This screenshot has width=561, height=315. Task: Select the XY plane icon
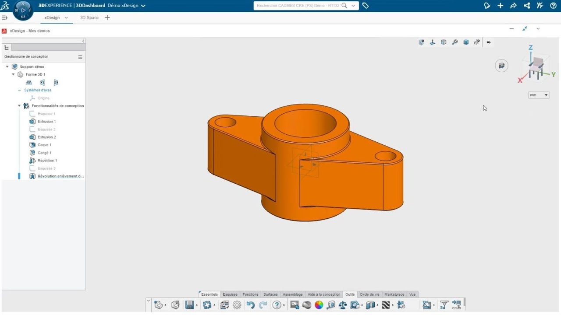pyautogui.click(x=29, y=82)
